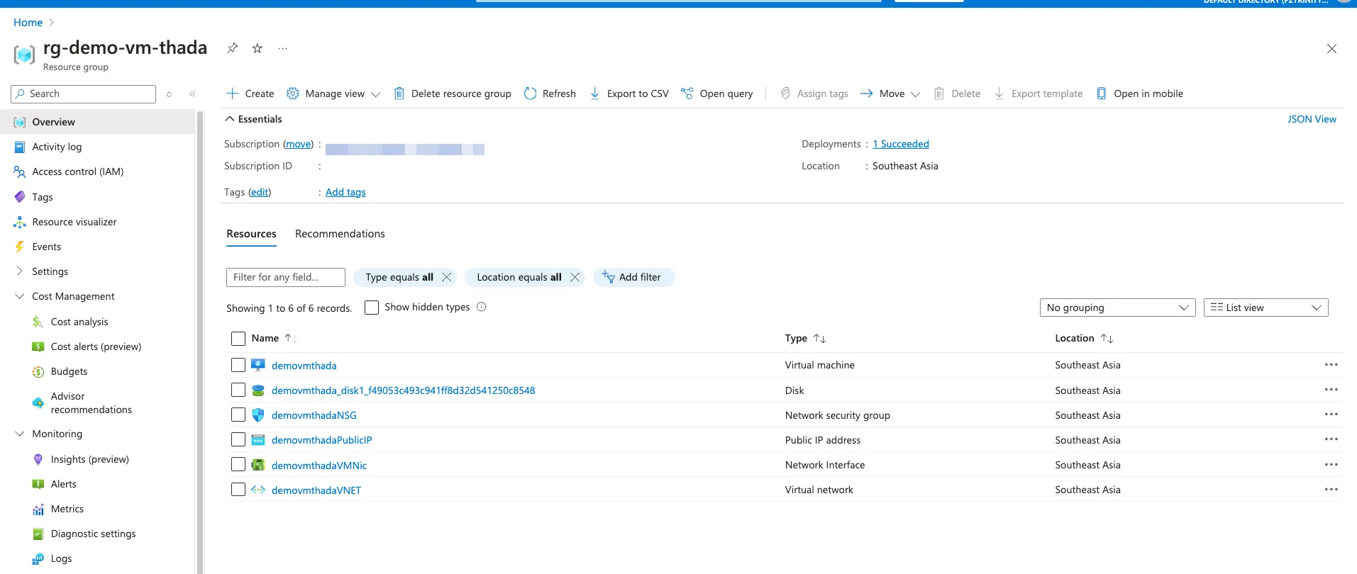
Task: Check the box for demovmthadaVMNic
Action: [238, 464]
